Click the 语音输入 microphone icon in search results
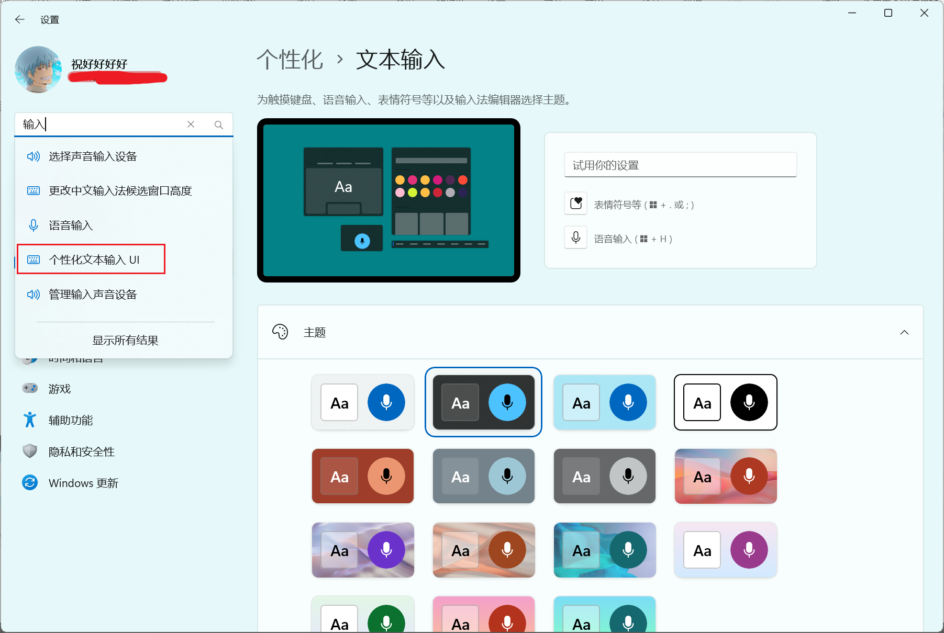The image size is (944, 633). click(33, 225)
